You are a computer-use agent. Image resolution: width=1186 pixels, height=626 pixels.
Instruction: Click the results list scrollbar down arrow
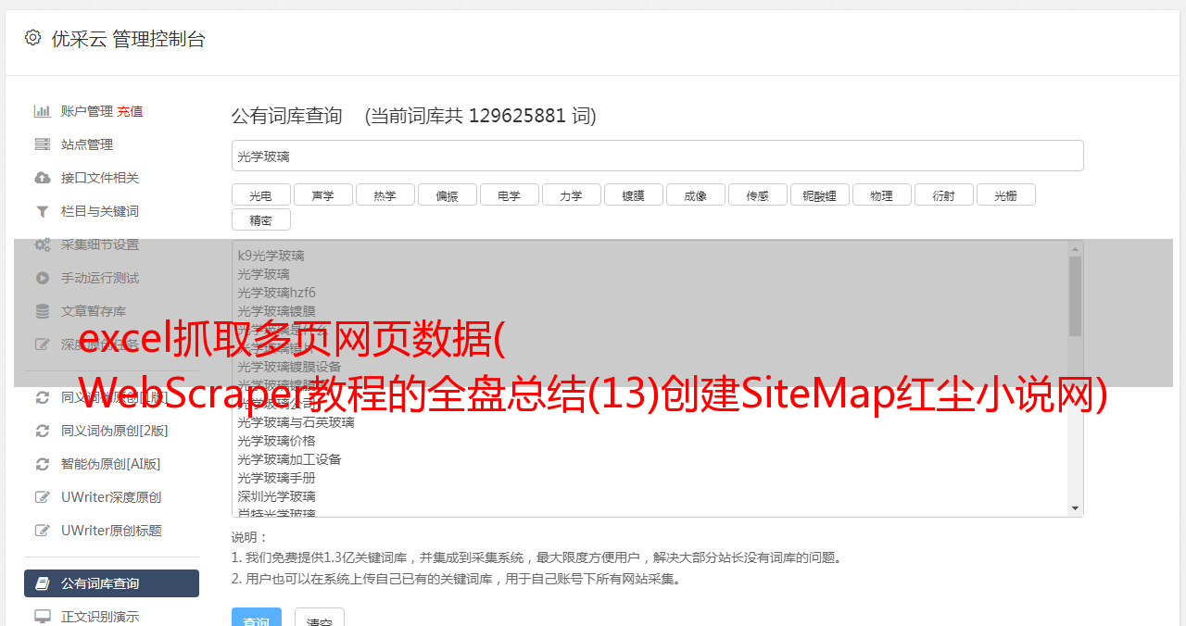coord(1075,508)
